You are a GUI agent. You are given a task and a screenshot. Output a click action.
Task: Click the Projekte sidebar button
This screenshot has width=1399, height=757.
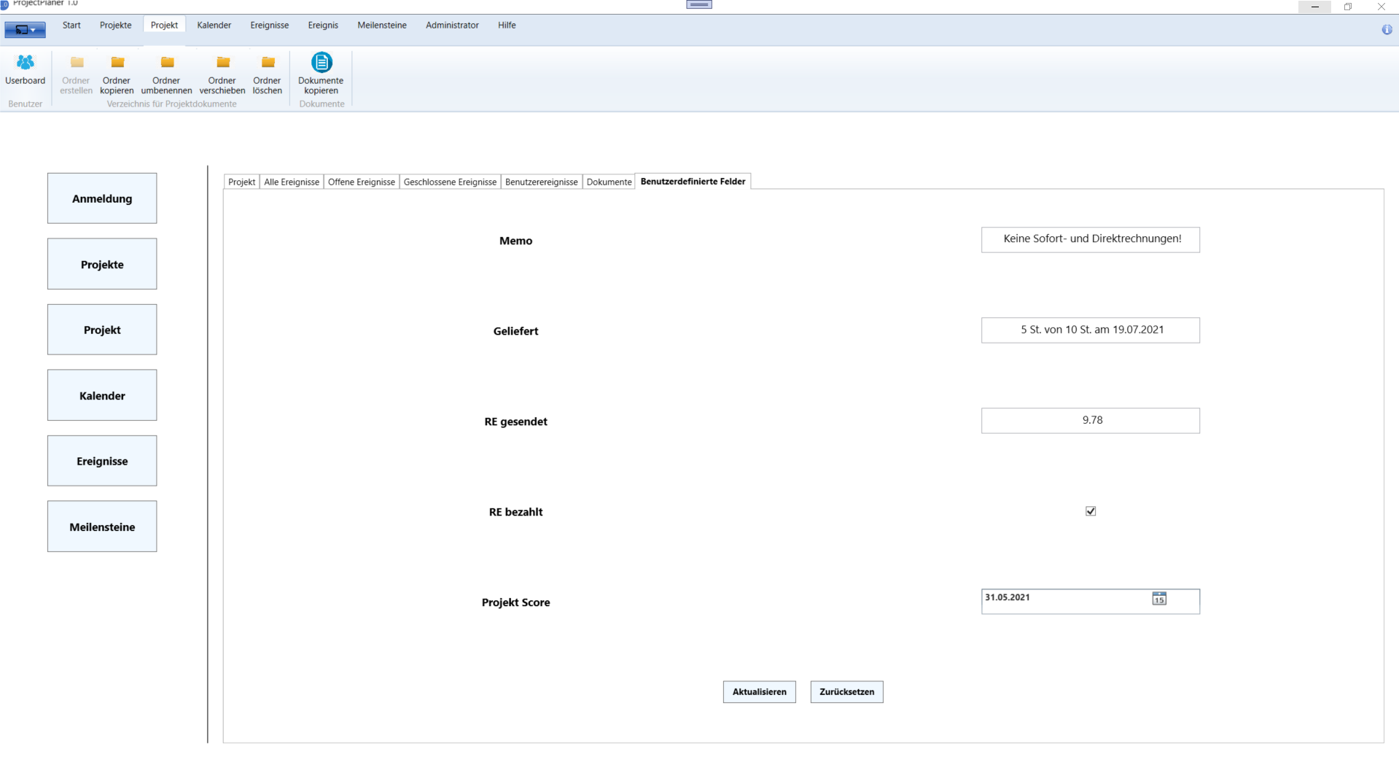102,264
